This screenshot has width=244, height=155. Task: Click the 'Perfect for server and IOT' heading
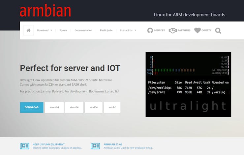70,68
